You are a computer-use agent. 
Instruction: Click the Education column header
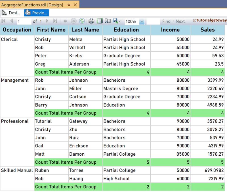coord(126,30)
